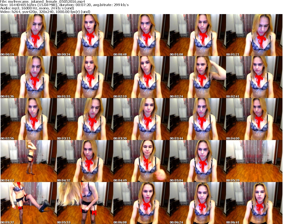The image size is (283, 224).
Task: Open the frame at 00:02:56
Action: (29, 119)
